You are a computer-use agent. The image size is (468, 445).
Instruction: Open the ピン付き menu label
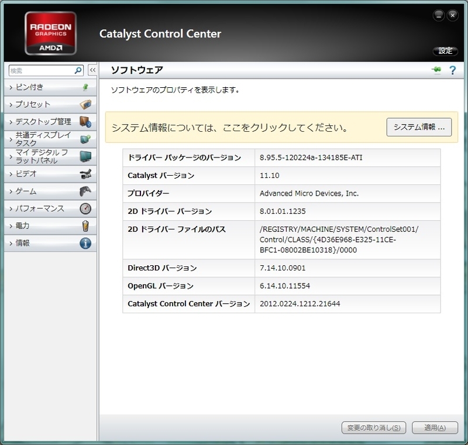pyautogui.click(x=29, y=87)
